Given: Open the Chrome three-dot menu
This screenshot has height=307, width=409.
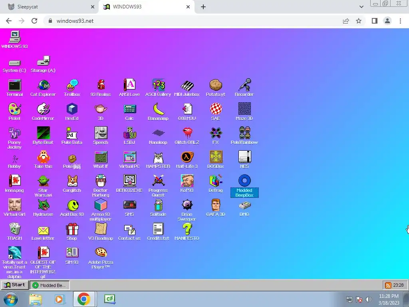Looking at the screenshot, I should click(x=400, y=21).
